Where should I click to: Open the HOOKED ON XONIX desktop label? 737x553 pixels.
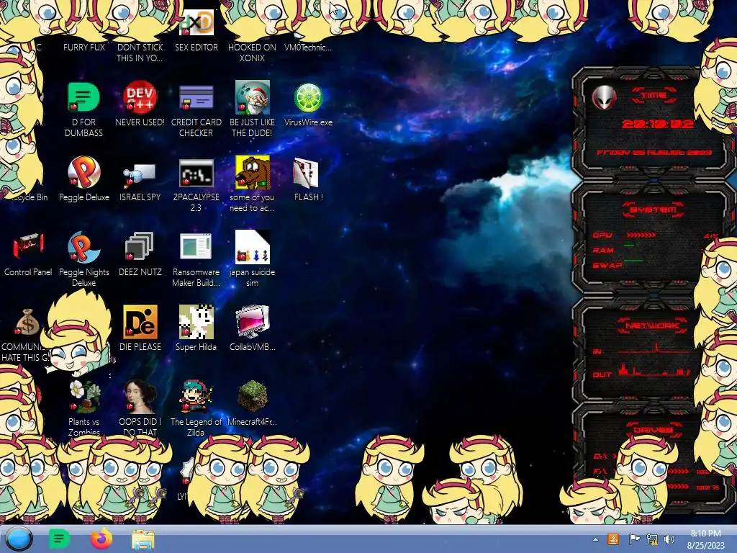point(252,53)
